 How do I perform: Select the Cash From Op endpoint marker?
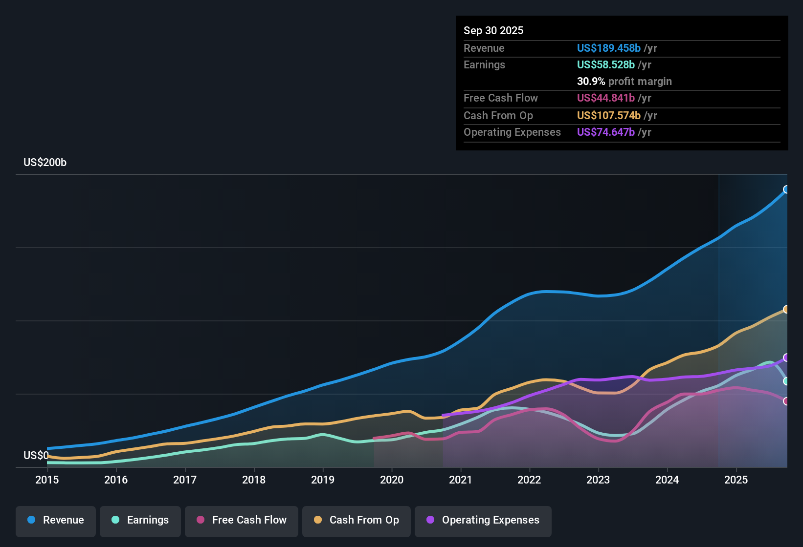pyautogui.click(x=786, y=309)
